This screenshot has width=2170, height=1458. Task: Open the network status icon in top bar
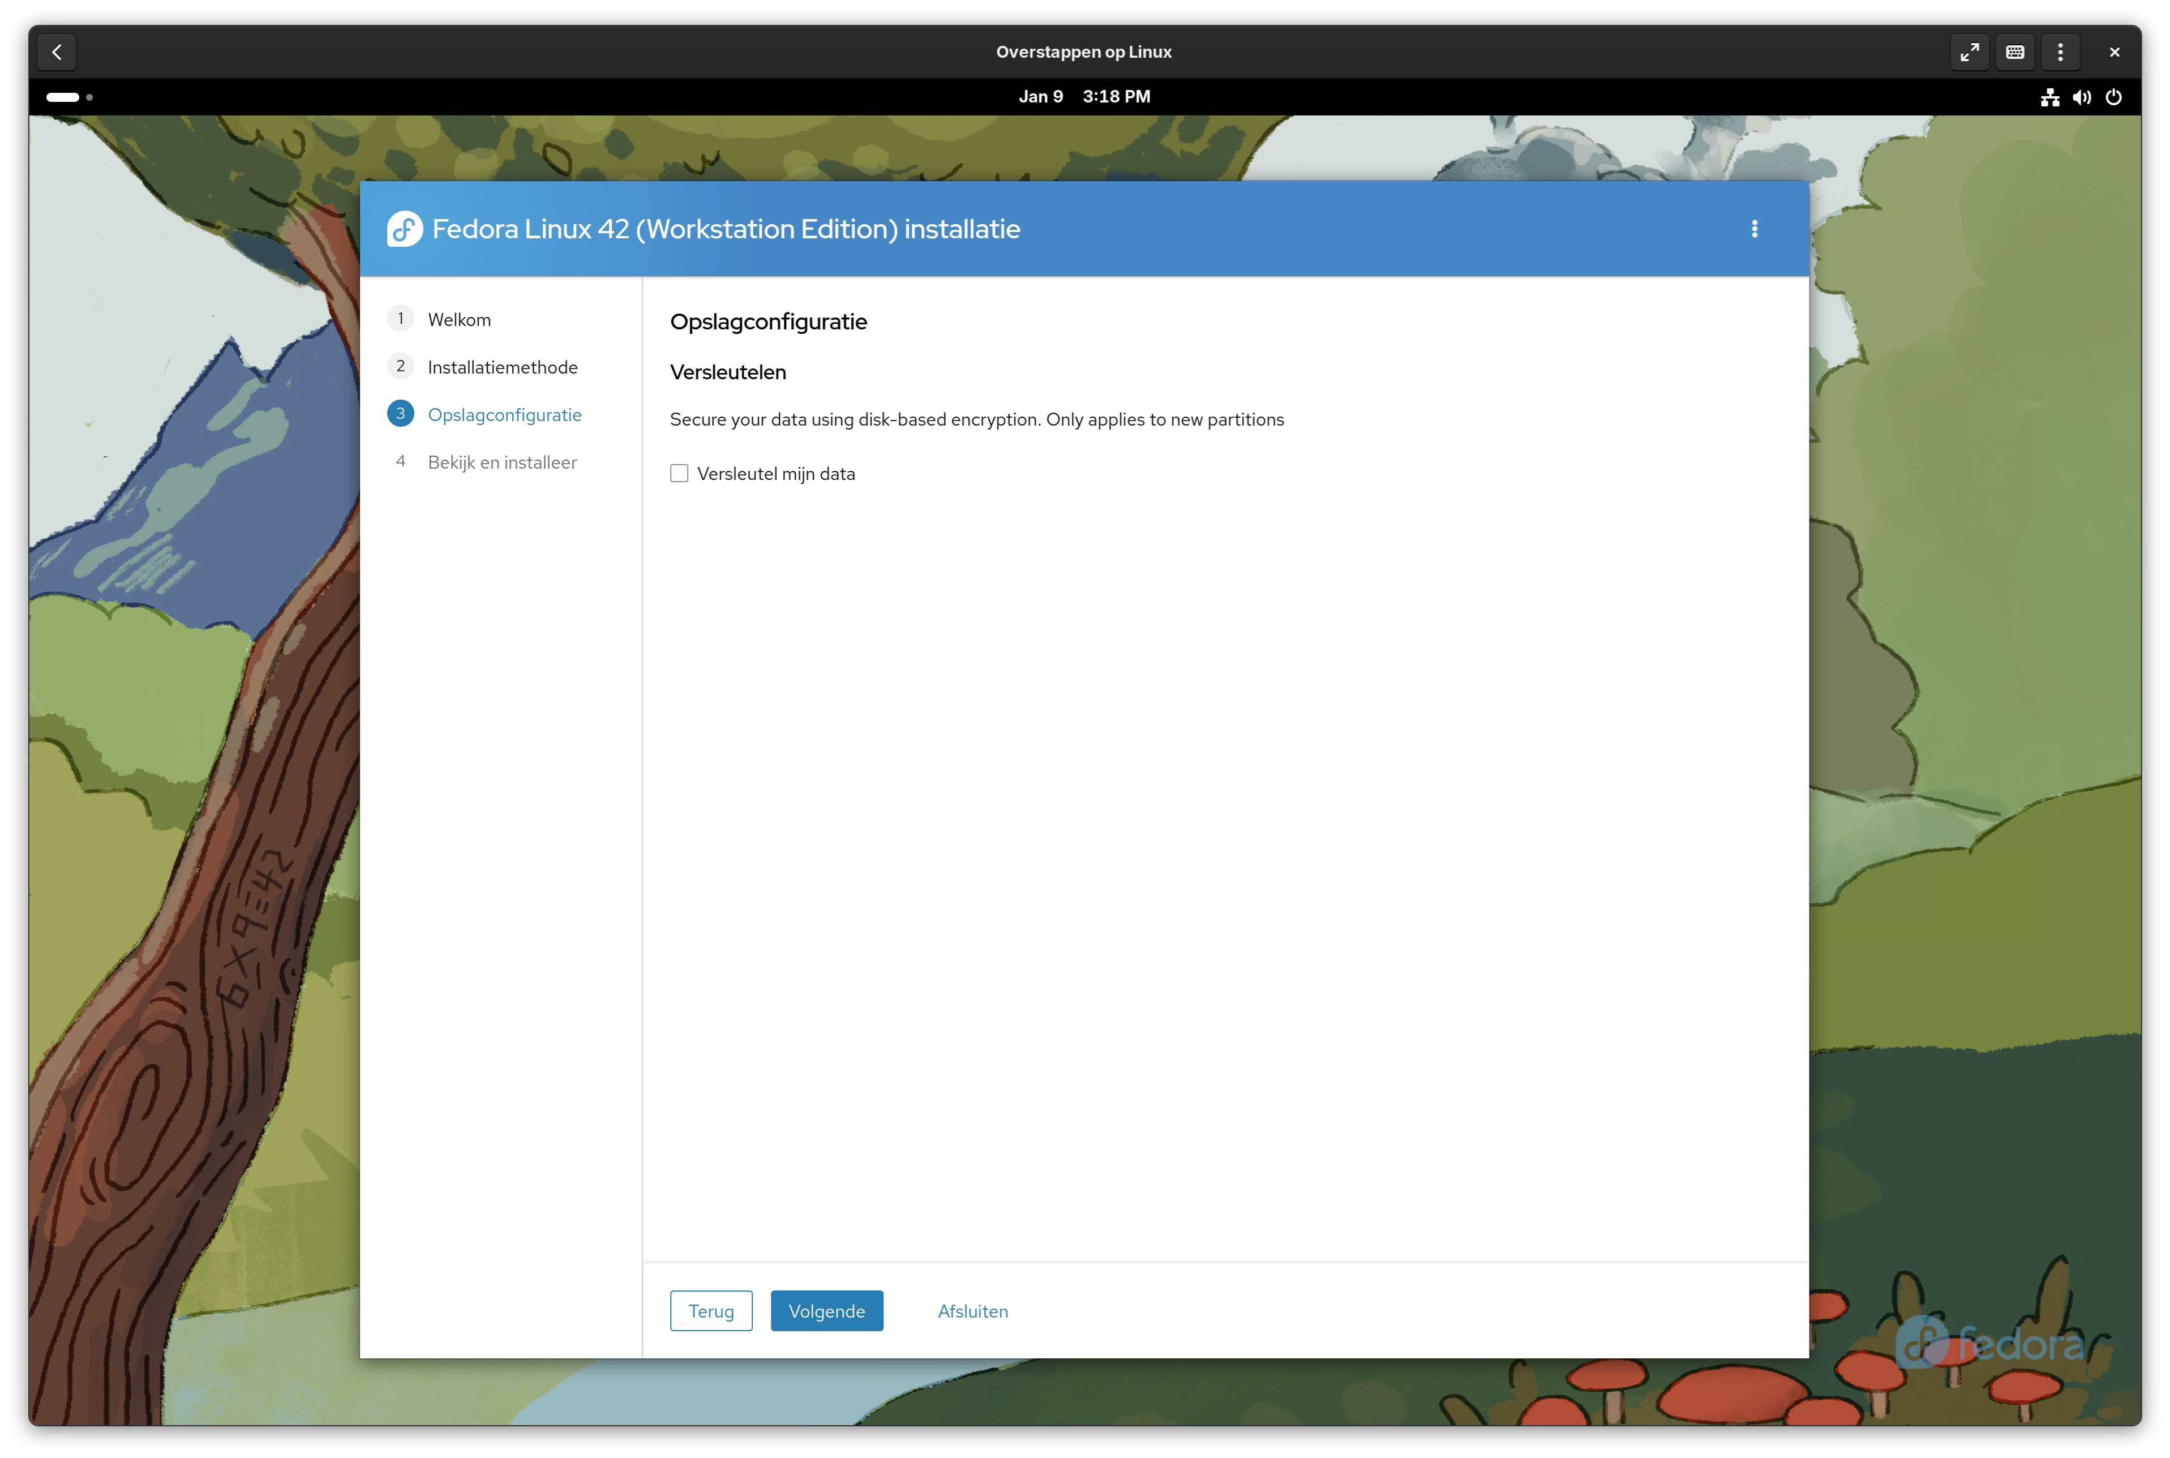click(2050, 97)
